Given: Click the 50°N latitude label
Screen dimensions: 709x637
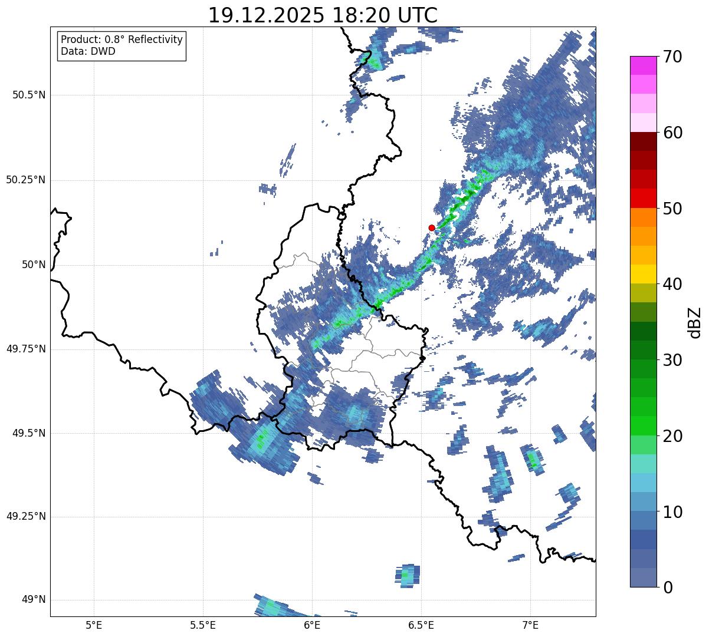Looking at the screenshot, I should (34, 265).
